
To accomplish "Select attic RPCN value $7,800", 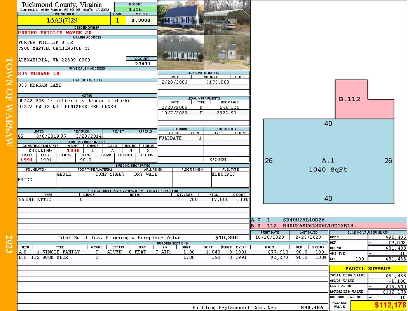I will point(220,199).
